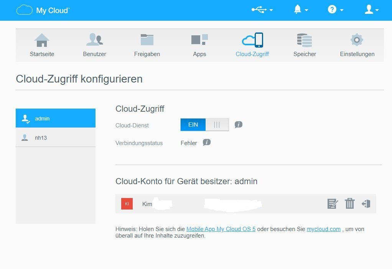Screen dimensions: 392x269
Task: Open the mycloud.com link
Action: 323,229
